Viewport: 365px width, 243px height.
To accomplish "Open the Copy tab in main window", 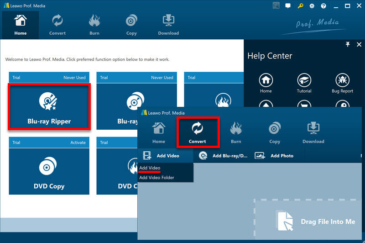I will (x=131, y=25).
